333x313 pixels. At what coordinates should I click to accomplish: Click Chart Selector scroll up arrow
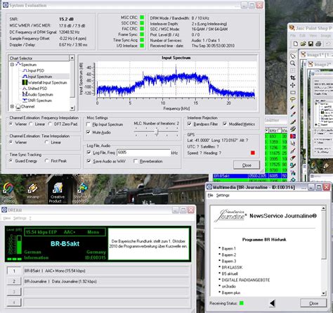72,58
